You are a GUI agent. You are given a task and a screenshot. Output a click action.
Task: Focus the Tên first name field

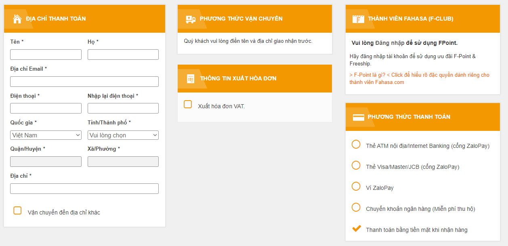[46, 55]
